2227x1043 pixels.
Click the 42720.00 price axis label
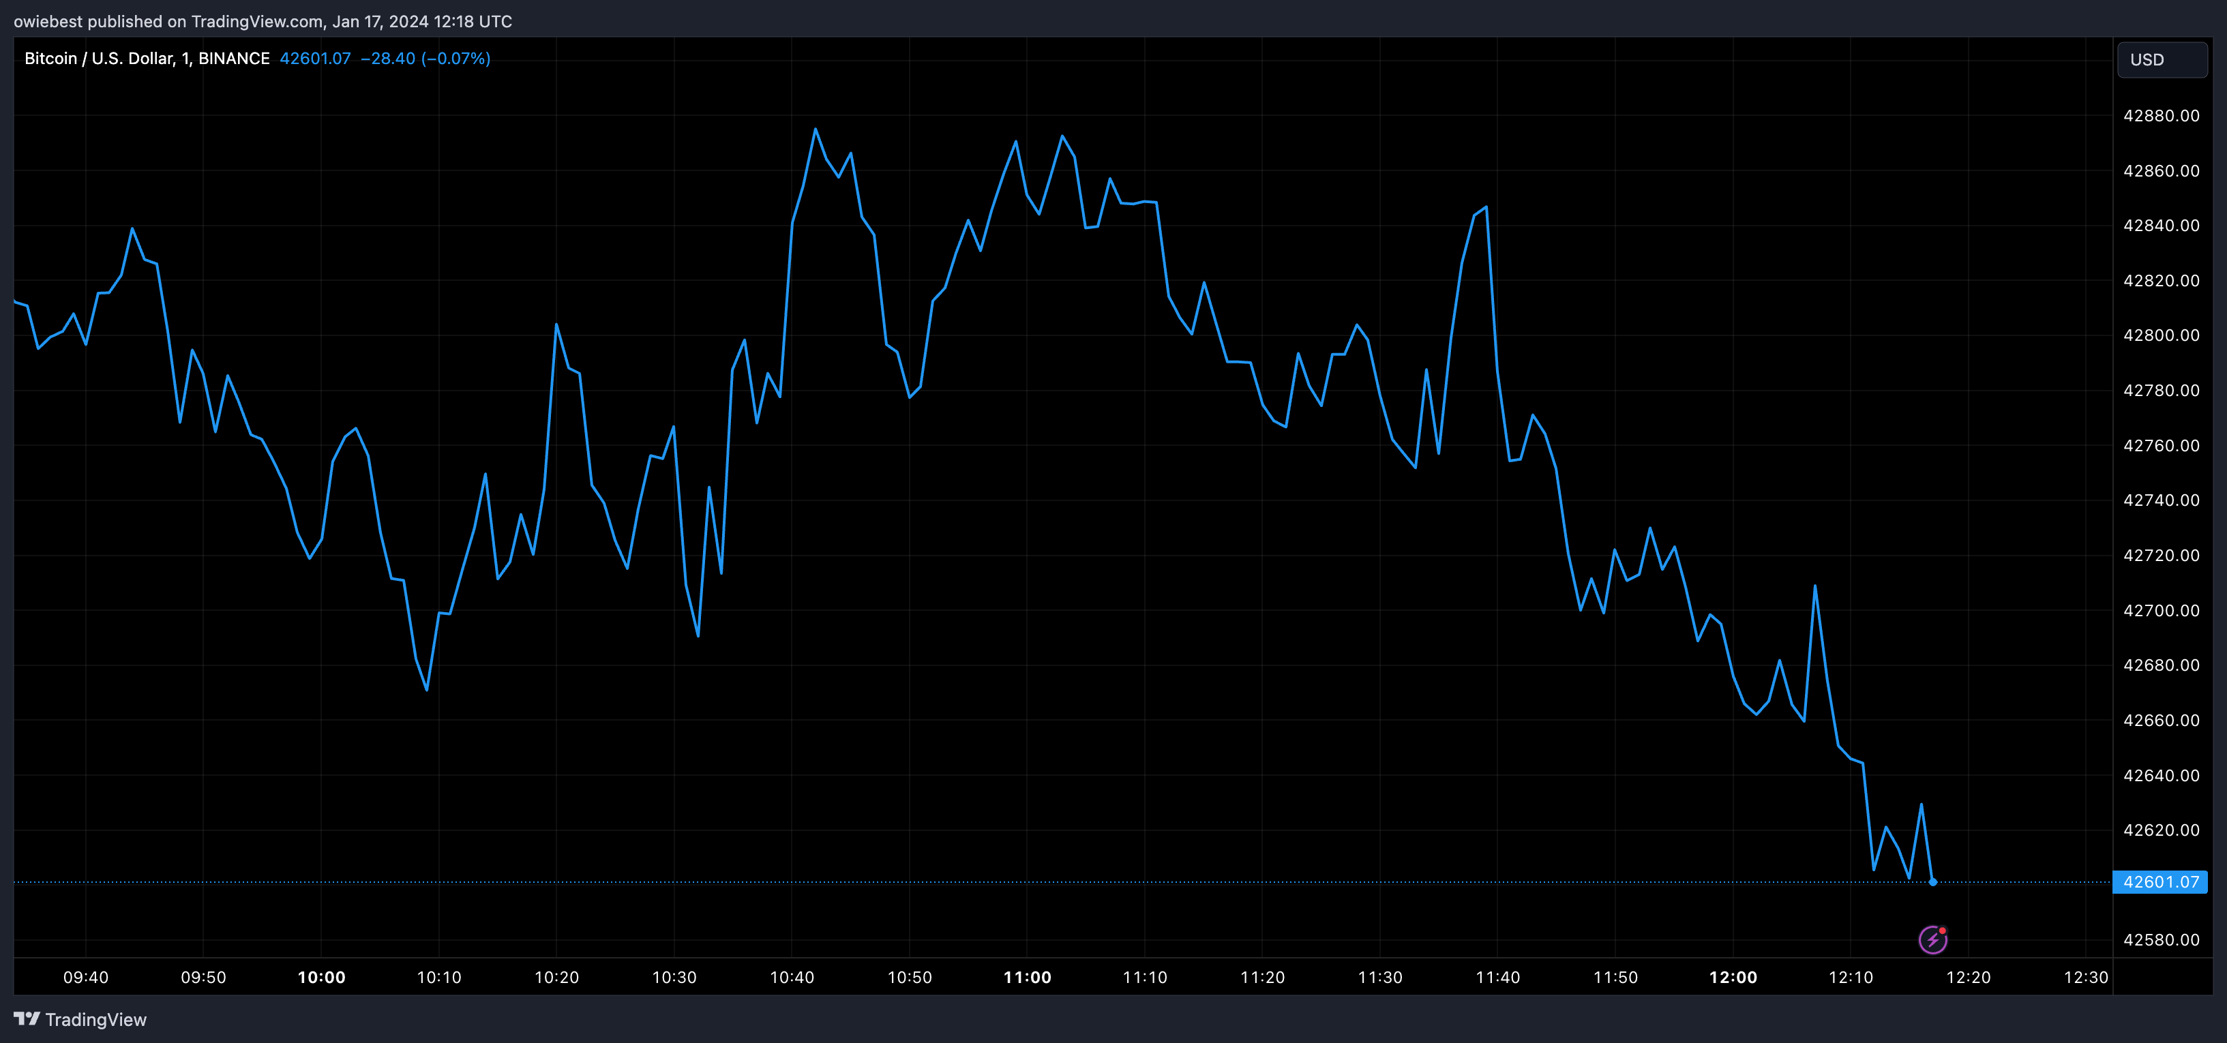[x=2162, y=556]
